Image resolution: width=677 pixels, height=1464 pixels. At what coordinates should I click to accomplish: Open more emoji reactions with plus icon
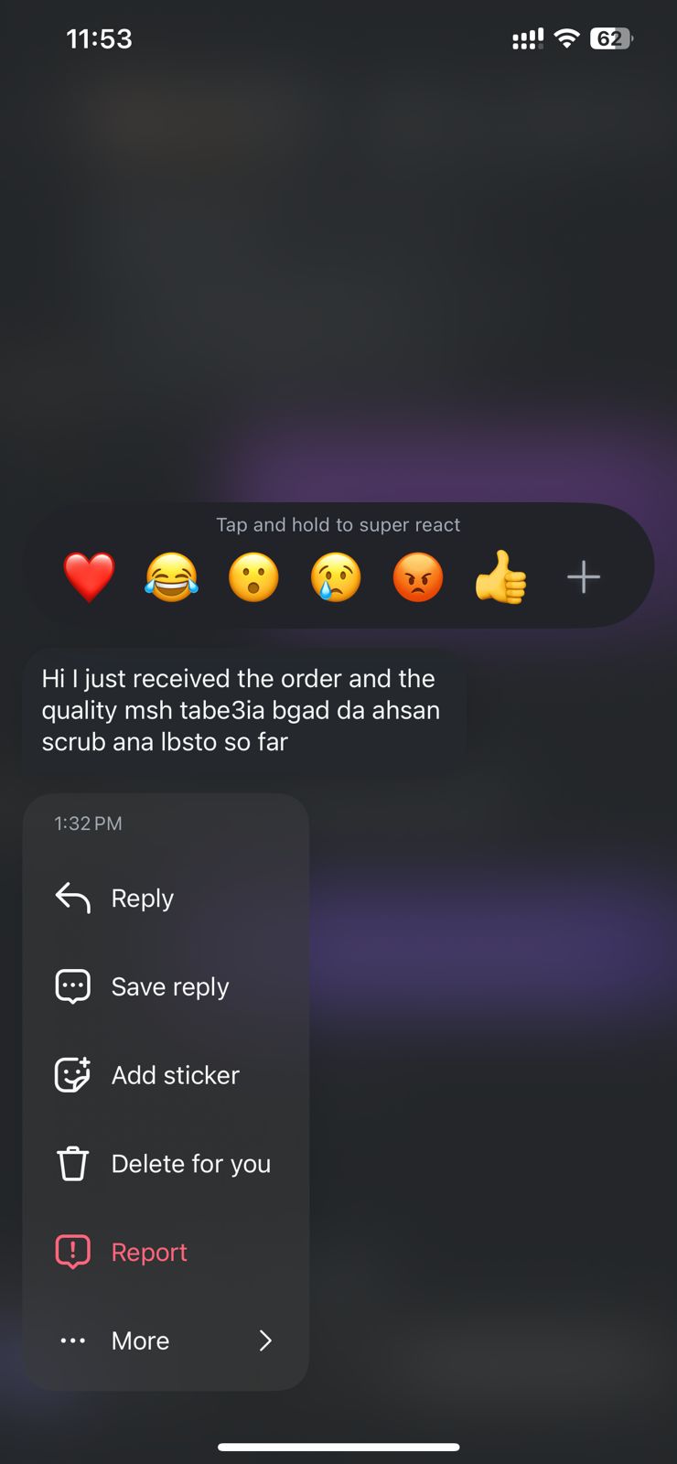click(584, 577)
